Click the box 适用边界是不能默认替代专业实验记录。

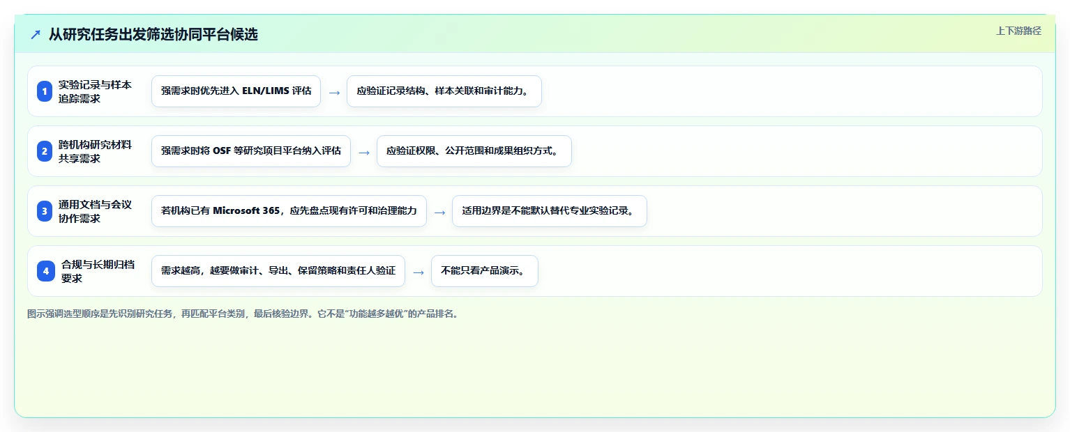tap(550, 211)
